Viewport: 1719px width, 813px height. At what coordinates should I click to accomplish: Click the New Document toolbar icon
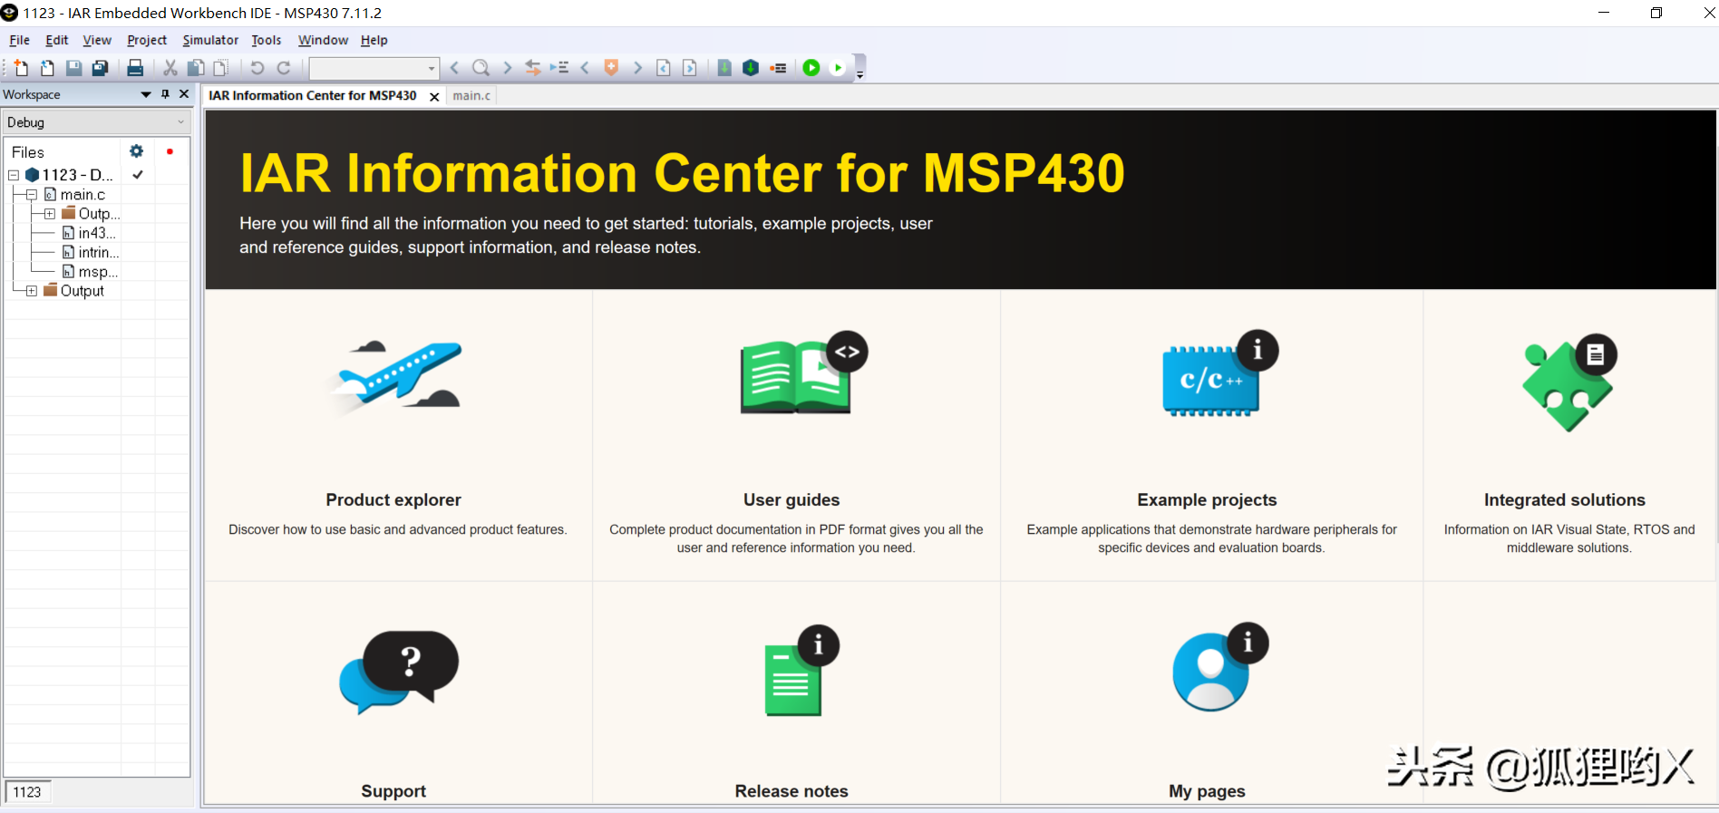[x=21, y=68]
